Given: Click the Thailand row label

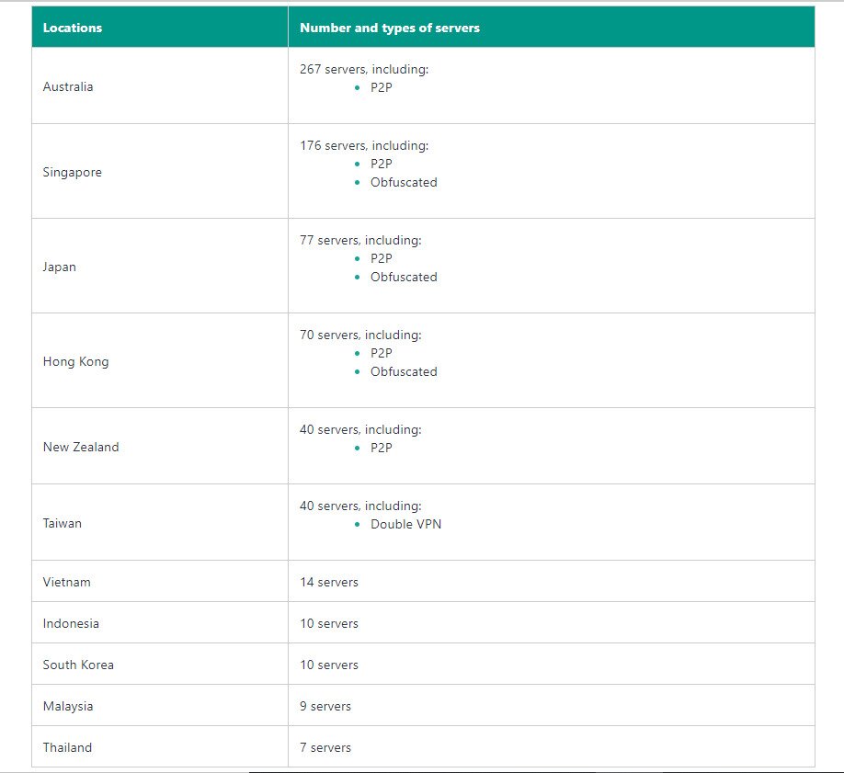Looking at the screenshot, I should tap(67, 747).
